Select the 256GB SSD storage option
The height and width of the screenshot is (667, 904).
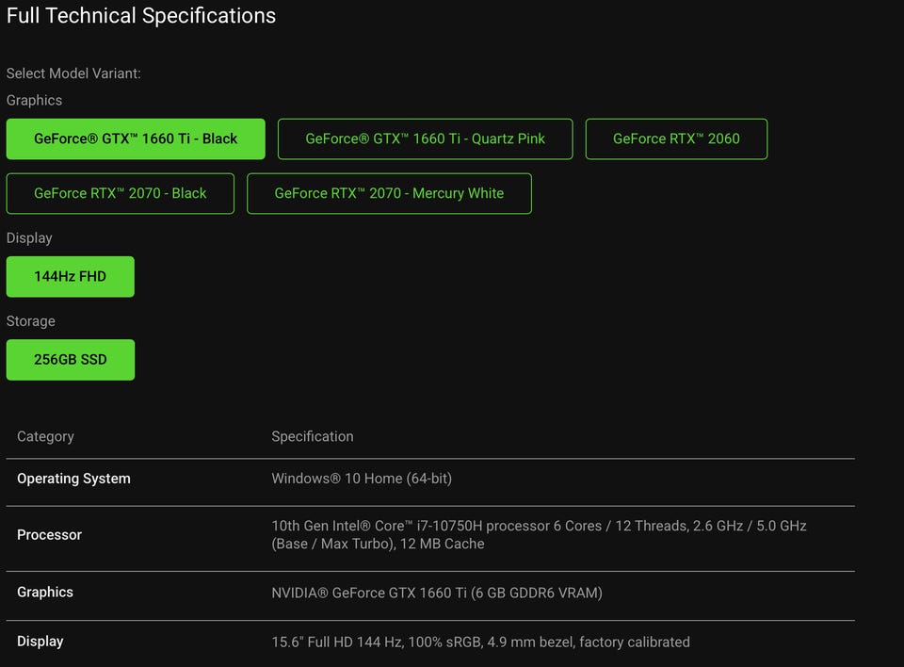click(71, 360)
